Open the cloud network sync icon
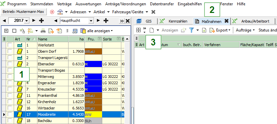Screen dimensions: 277x124 [x=60, y=12]
